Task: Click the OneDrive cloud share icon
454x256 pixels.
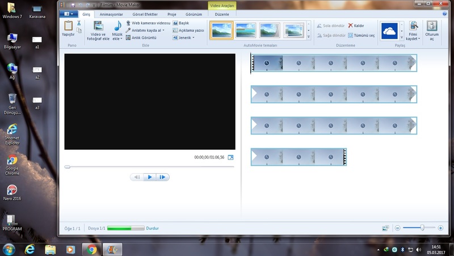Action: coord(389,31)
